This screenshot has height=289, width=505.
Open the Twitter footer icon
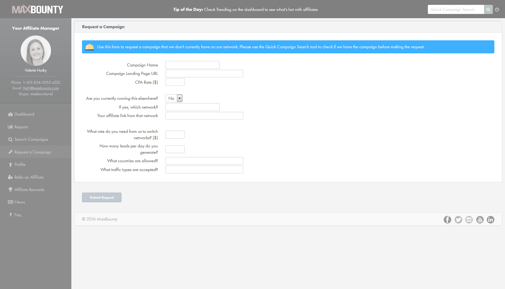point(458,220)
